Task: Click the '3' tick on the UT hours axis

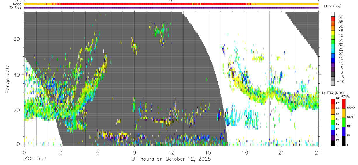Action: [x=61, y=152]
